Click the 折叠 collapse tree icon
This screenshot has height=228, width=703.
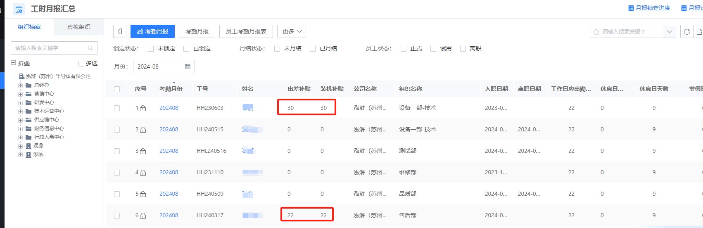pos(14,63)
